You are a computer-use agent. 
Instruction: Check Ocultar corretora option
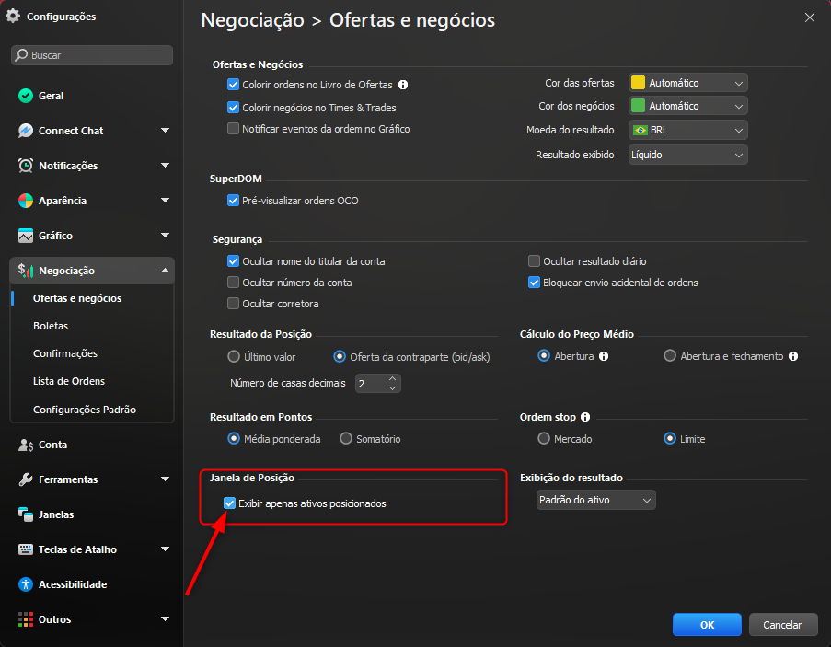[233, 304]
